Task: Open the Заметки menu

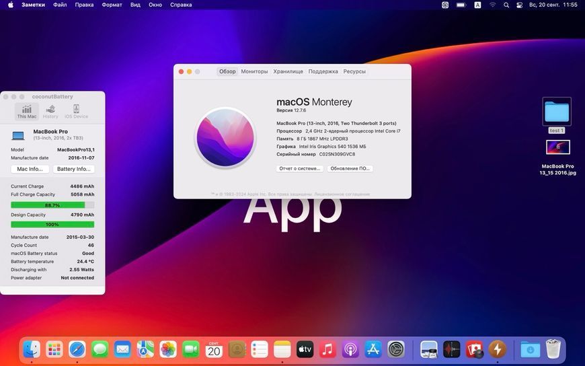Action: click(33, 5)
